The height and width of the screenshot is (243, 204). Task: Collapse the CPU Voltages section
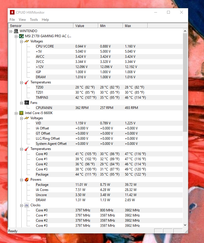[x=21, y=118]
